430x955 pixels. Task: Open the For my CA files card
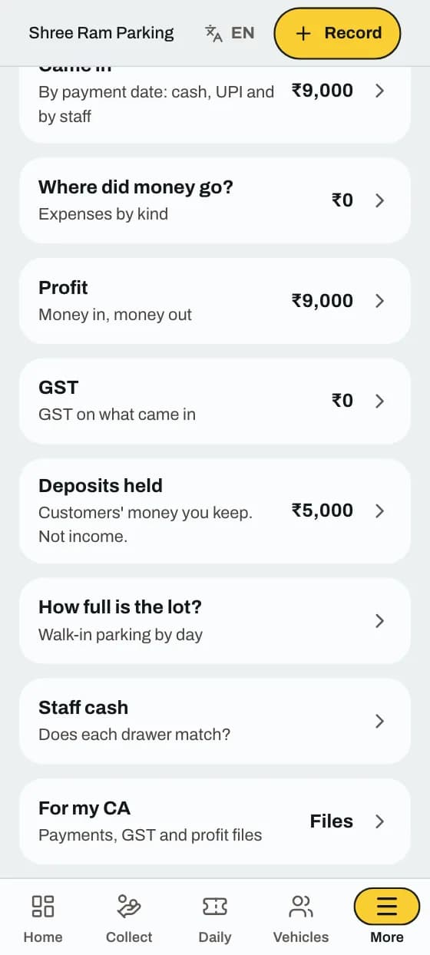pyautogui.click(x=215, y=821)
